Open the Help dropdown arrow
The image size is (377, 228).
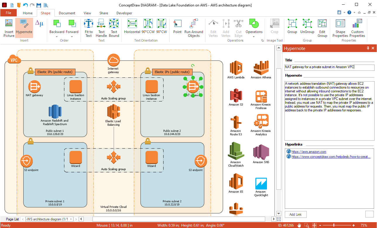(354, 13)
